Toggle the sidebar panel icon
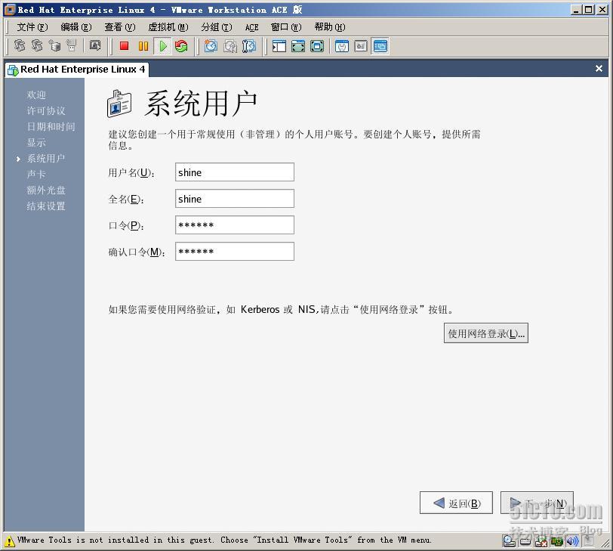This screenshot has width=613, height=551. (279, 46)
